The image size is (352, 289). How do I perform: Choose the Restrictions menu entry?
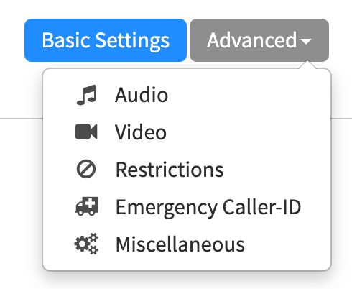pos(187,170)
